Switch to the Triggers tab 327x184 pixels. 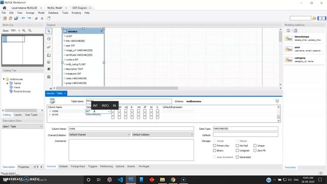tap(92, 167)
